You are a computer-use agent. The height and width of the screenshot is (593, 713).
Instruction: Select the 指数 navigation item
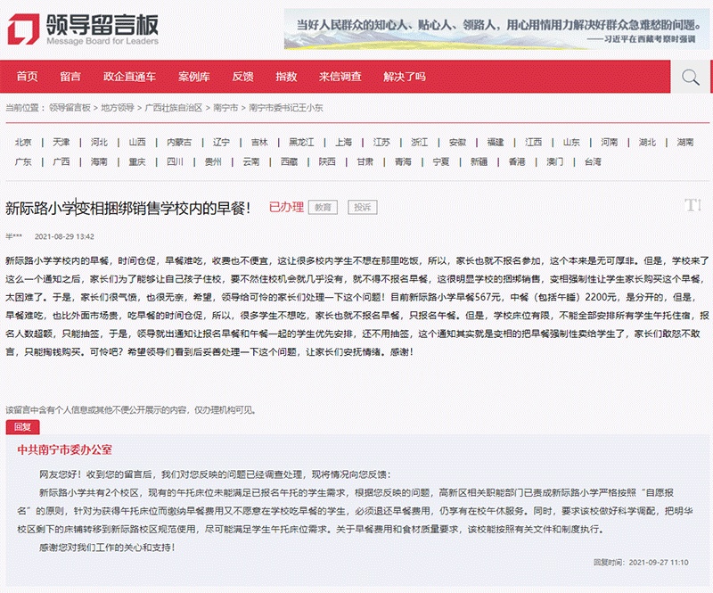tap(286, 77)
